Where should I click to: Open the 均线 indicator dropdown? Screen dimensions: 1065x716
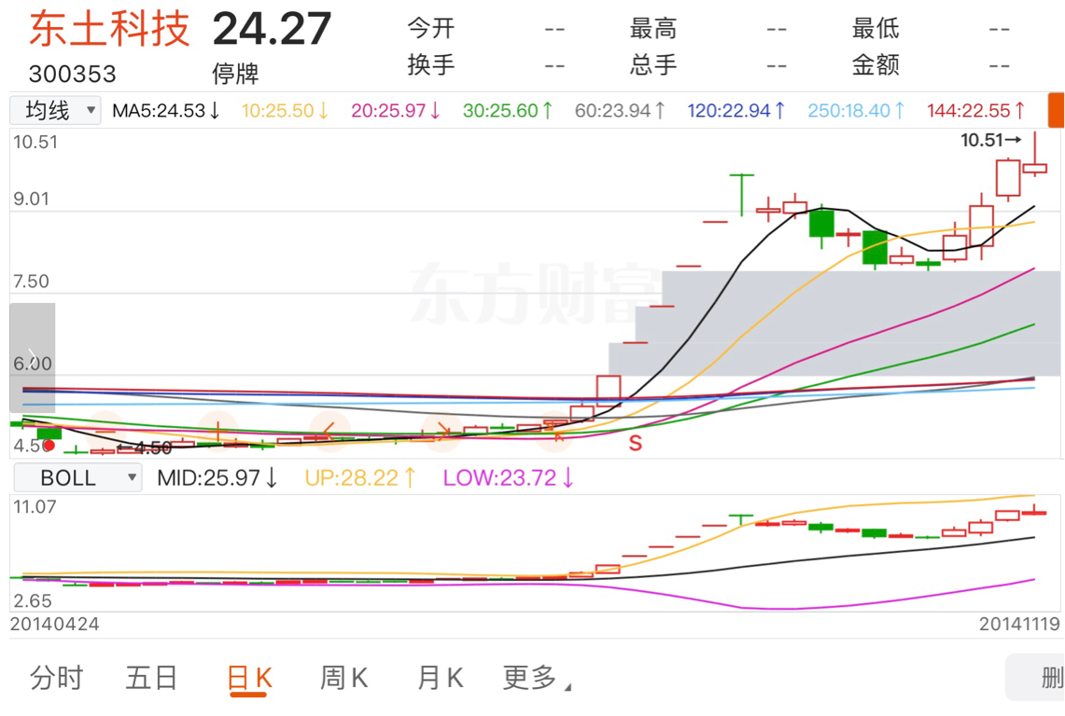coord(56,110)
